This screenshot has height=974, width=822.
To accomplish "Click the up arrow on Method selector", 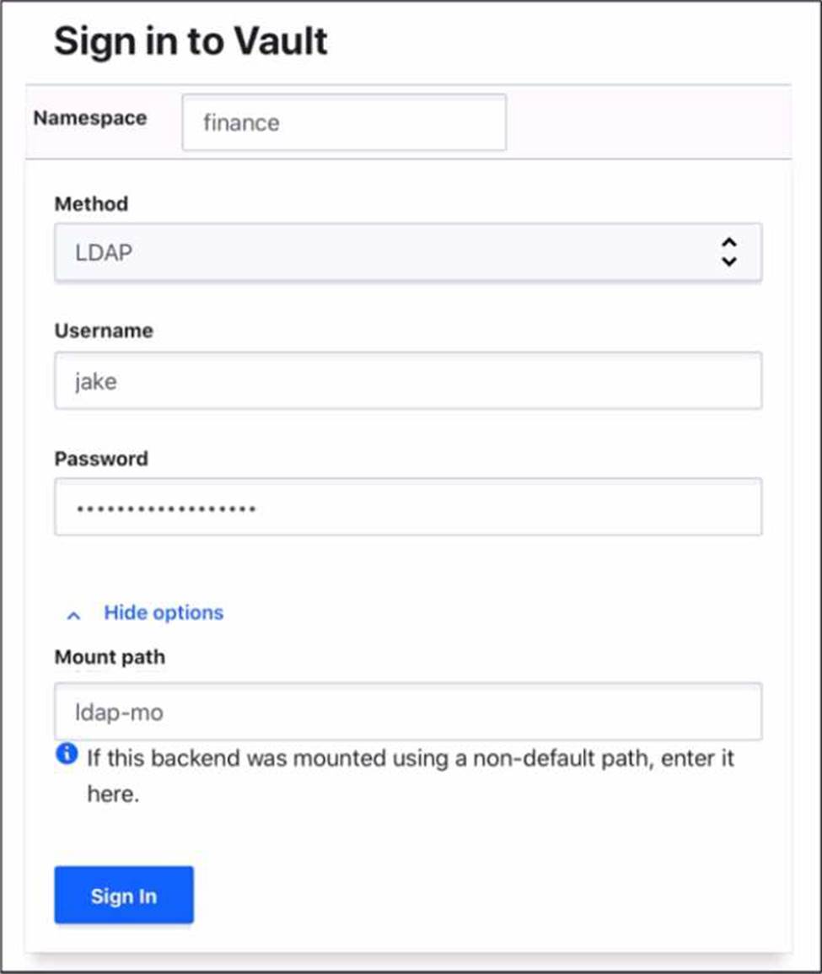I will pyautogui.click(x=729, y=243).
